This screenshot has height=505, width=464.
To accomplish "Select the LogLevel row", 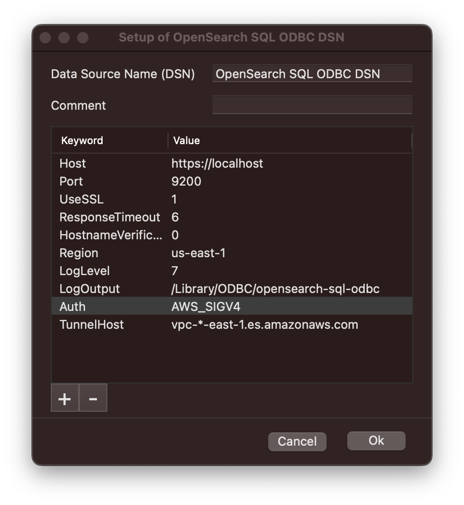I will pyautogui.click(x=85, y=271).
